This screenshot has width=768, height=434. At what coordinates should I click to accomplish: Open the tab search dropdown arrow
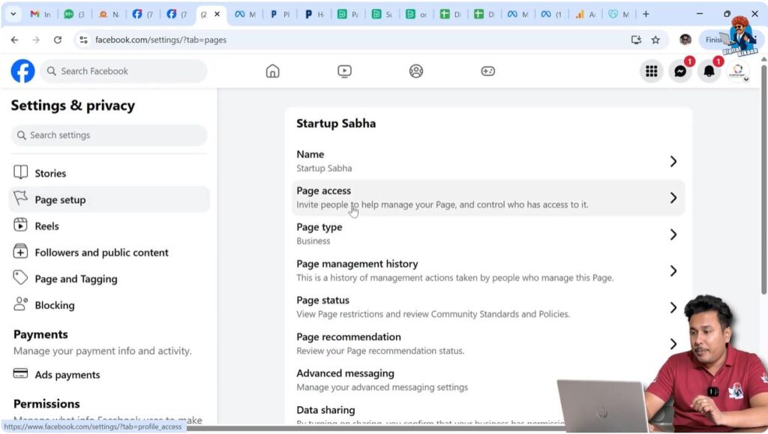tap(13, 14)
